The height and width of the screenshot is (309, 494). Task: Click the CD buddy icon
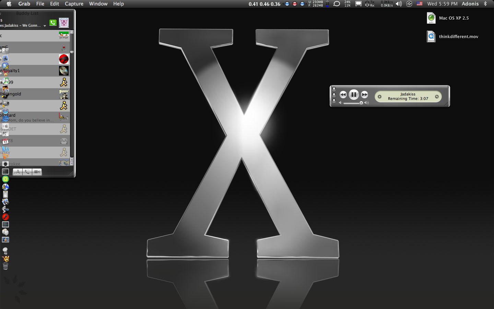pyautogui.click(x=64, y=71)
